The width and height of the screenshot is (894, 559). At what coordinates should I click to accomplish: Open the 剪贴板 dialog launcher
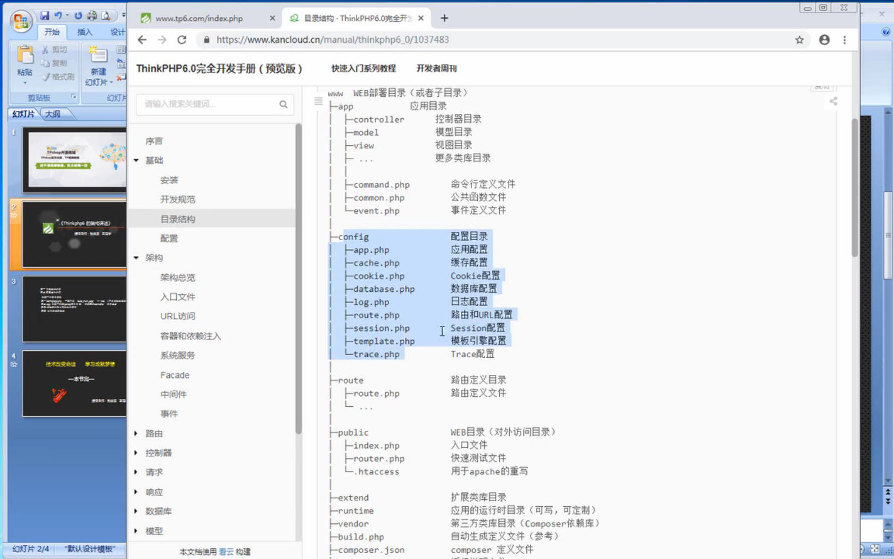tap(73, 97)
